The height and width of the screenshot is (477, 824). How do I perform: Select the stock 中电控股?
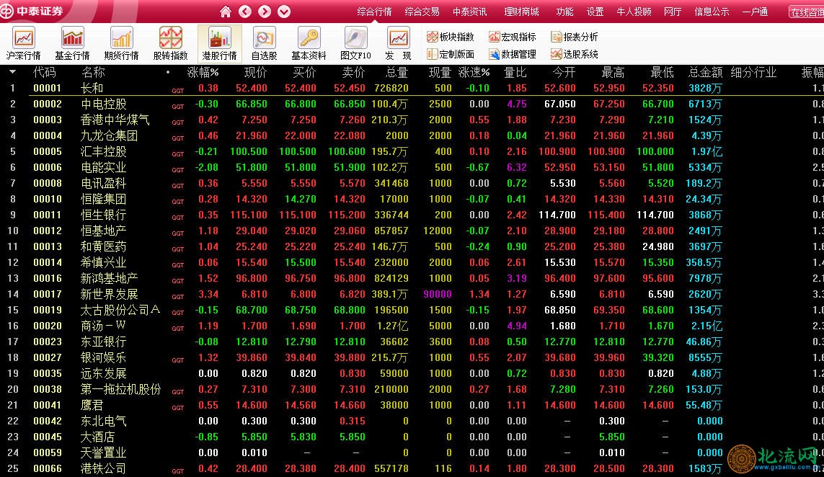(104, 104)
